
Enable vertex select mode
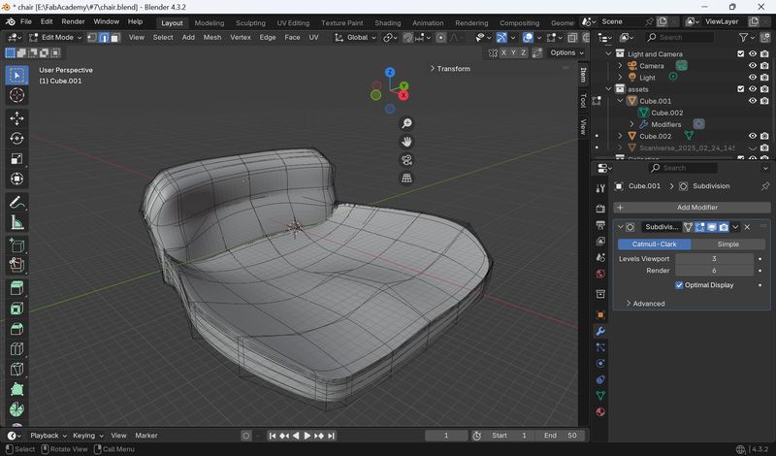coord(92,38)
